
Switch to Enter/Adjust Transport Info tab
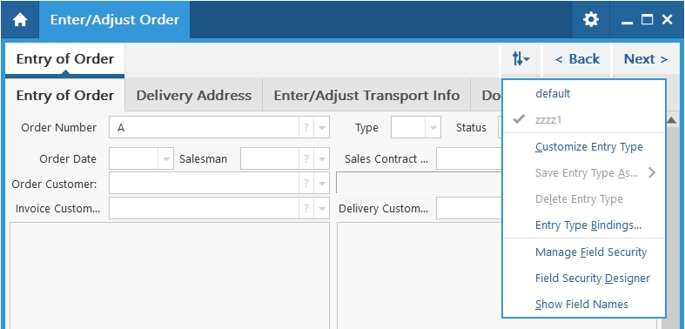pos(366,95)
